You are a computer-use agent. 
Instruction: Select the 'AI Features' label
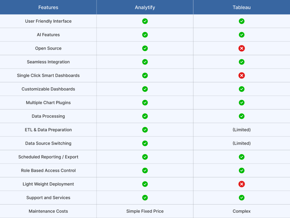pyautogui.click(x=48, y=35)
